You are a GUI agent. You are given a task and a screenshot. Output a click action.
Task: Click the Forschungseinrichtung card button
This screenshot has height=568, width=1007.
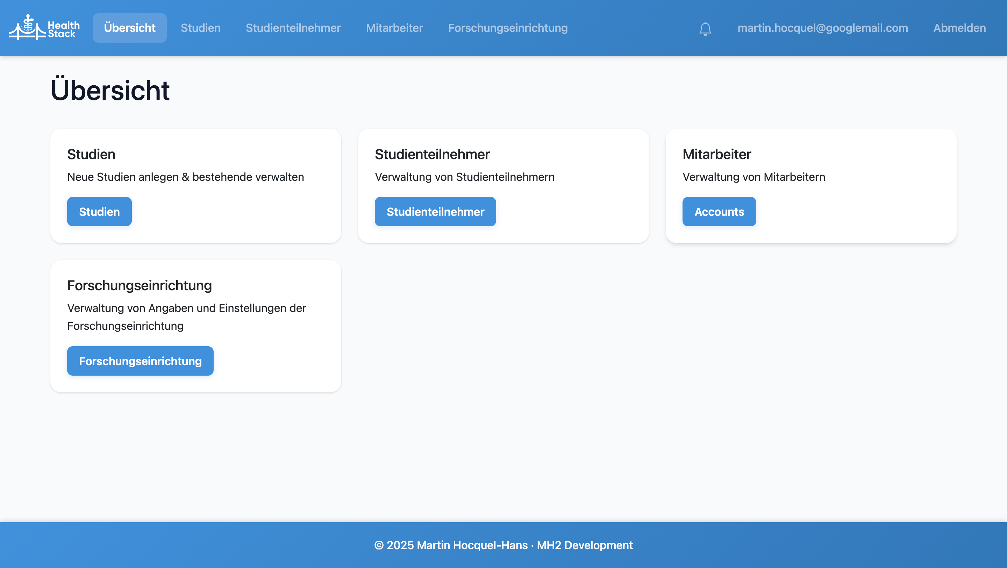[140, 361]
